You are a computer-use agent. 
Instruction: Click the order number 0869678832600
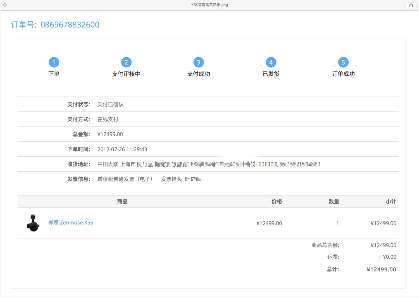[x=70, y=25]
